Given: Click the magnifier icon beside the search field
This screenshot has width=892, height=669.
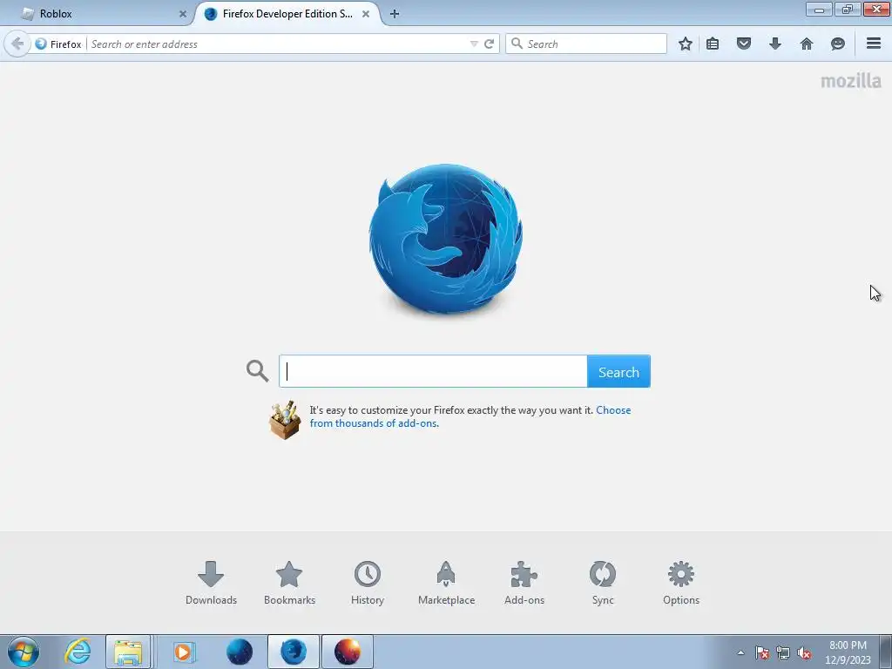Looking at the screenshot, I should click(x=257, y=371).
